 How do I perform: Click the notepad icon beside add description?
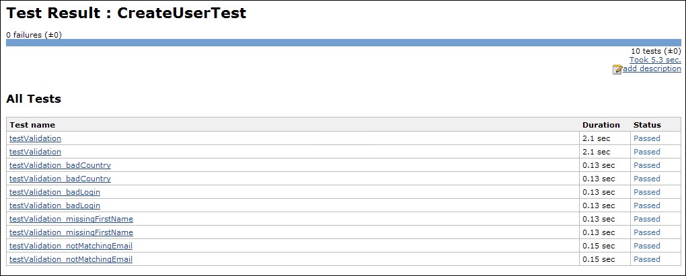[x=617, y=69]
